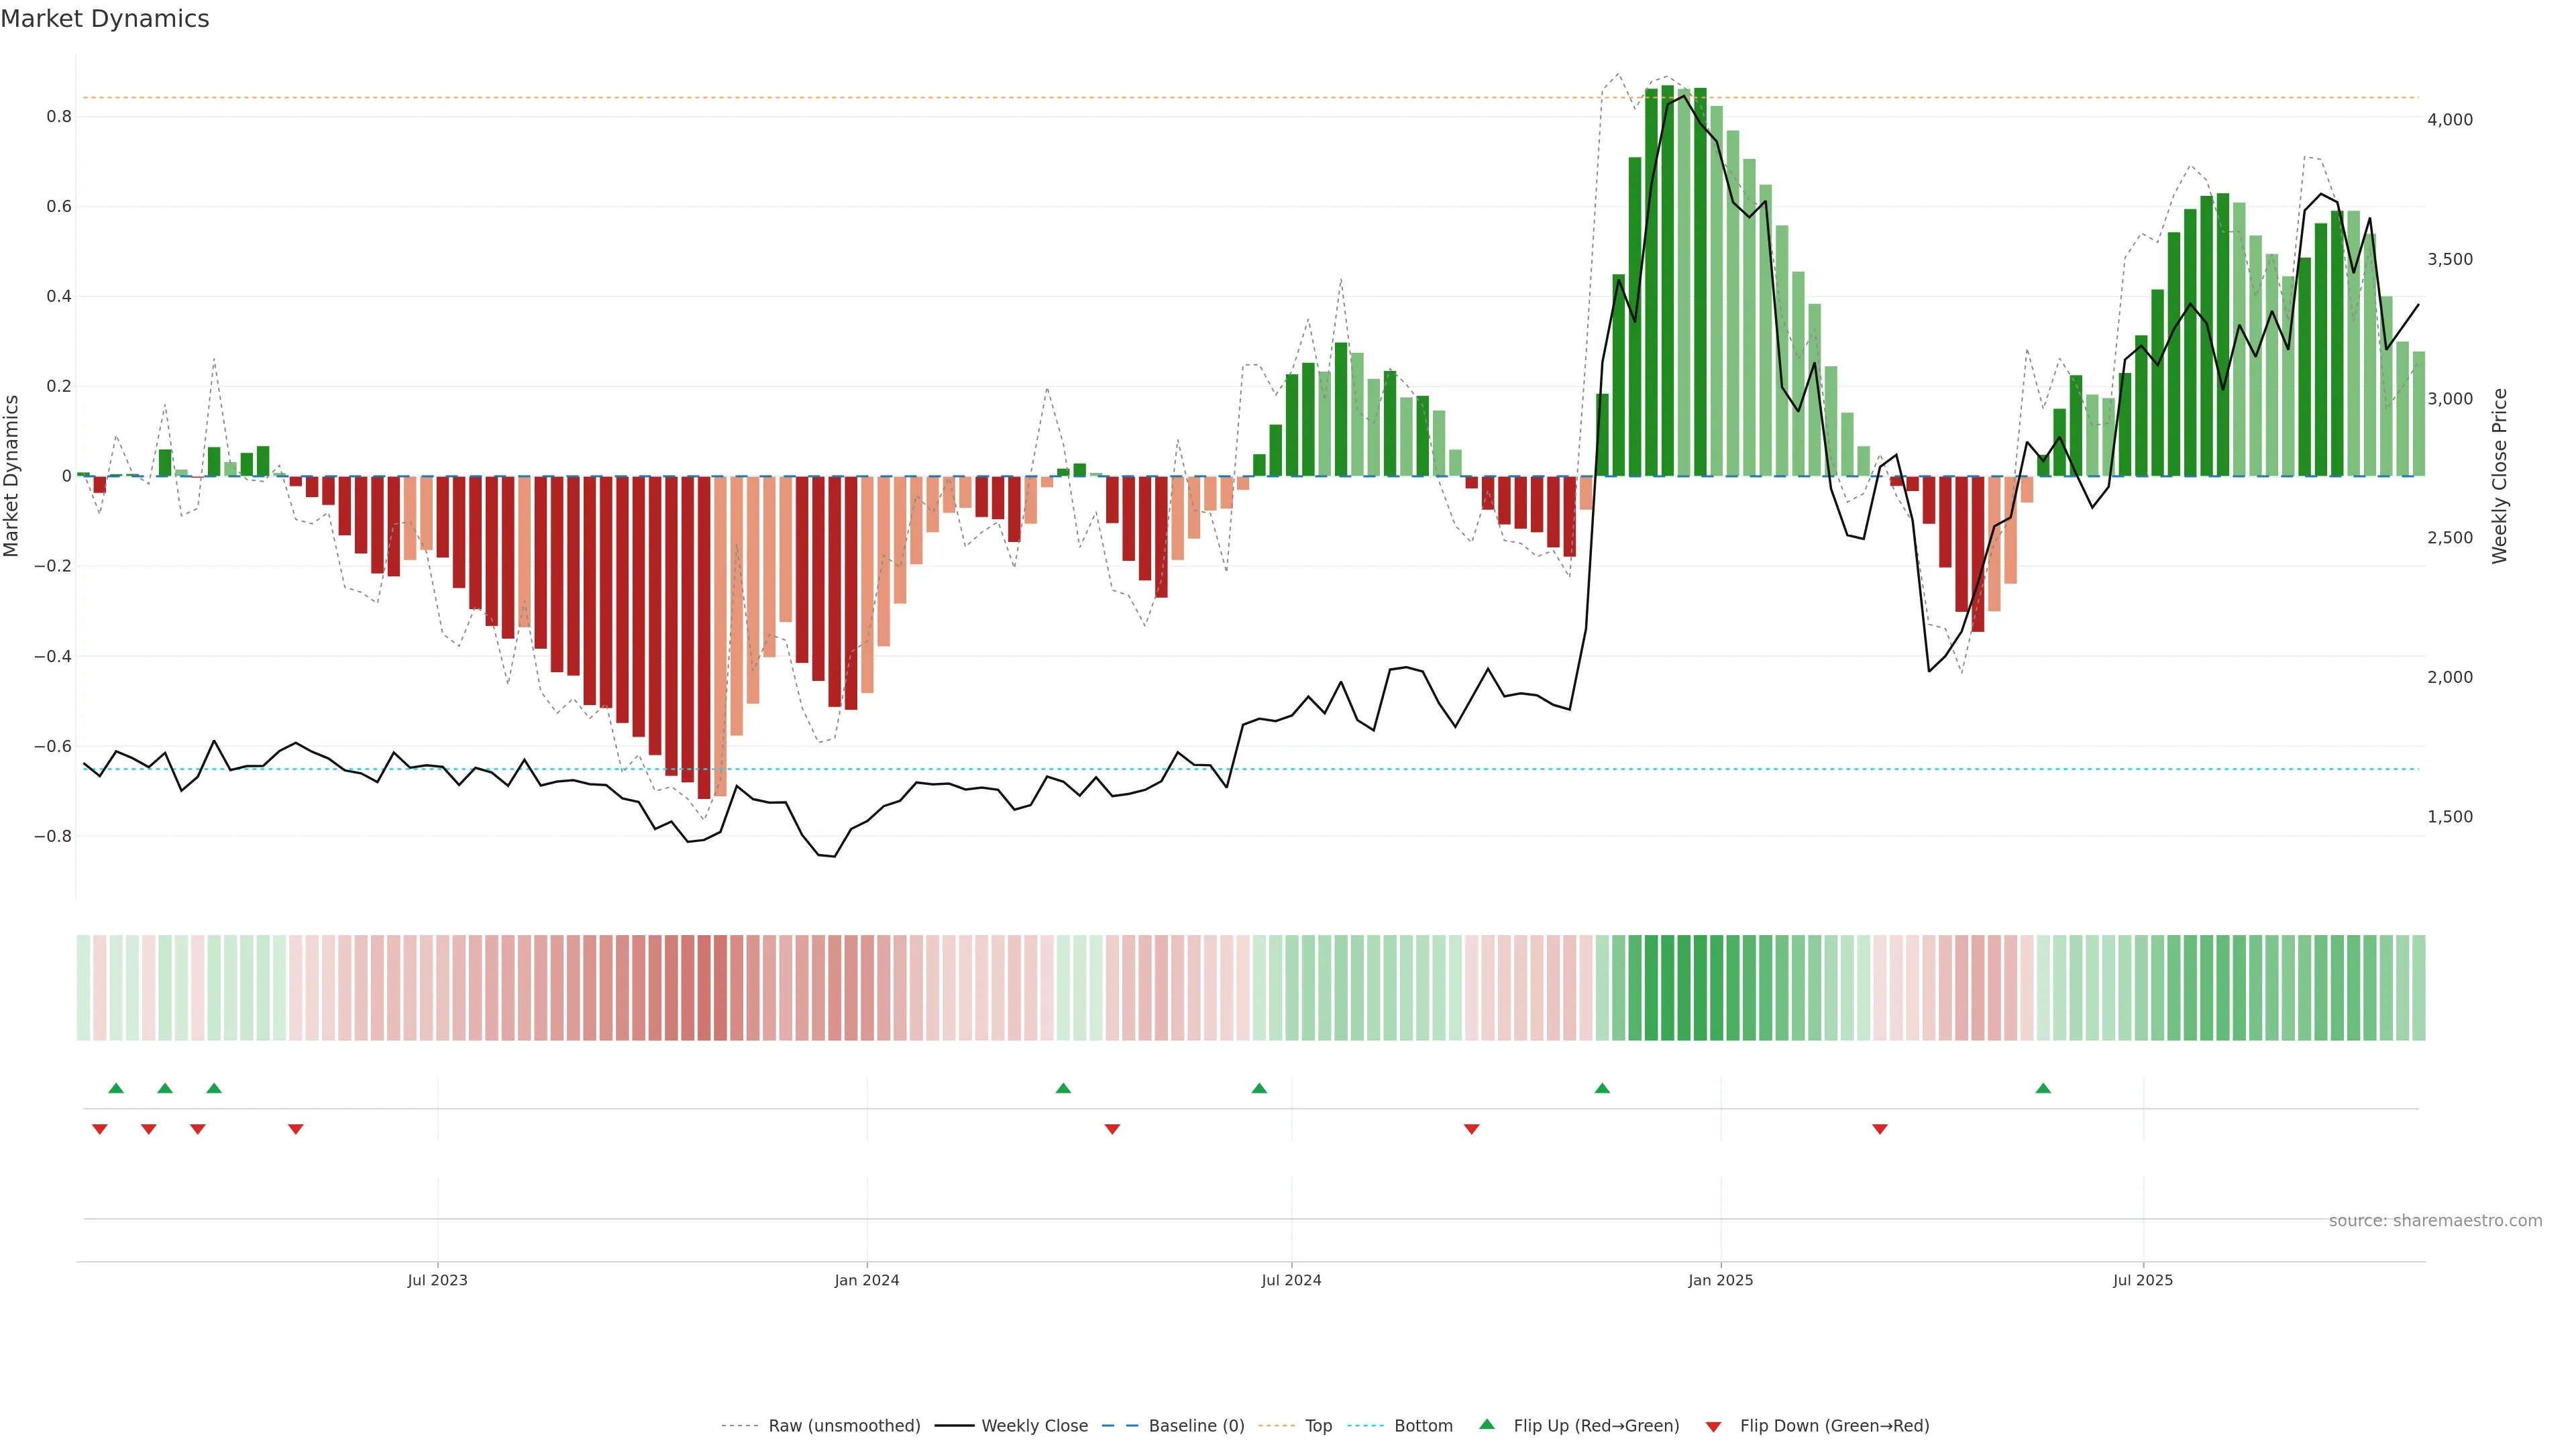Click the Market Dynamics chart title
2576x1449 pixels.
point(105,19)
